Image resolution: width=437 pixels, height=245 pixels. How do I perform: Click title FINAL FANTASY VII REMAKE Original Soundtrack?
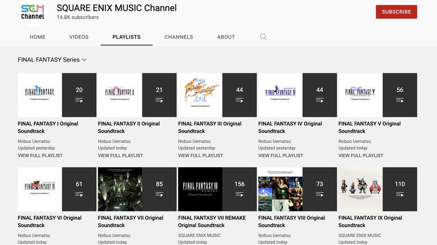coord(212,222)
